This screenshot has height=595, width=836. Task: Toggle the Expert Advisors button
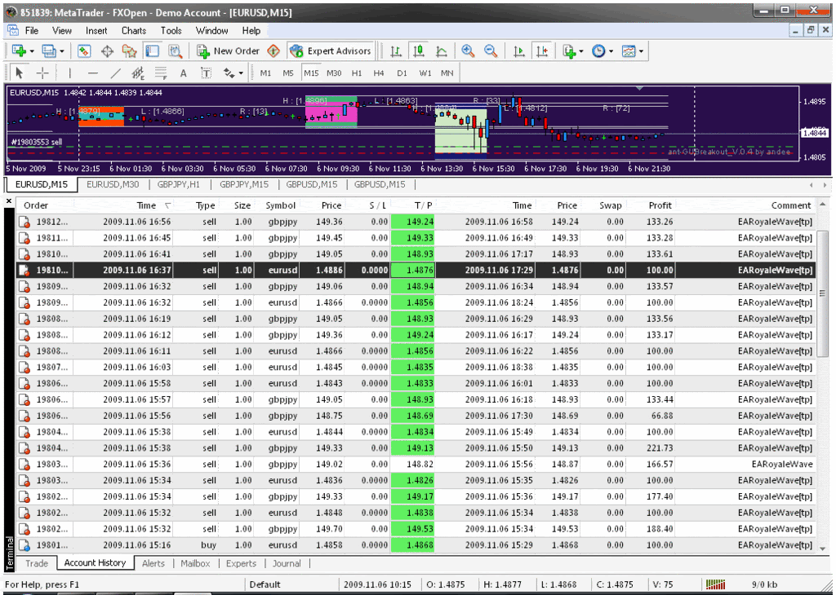click(331, 51)
